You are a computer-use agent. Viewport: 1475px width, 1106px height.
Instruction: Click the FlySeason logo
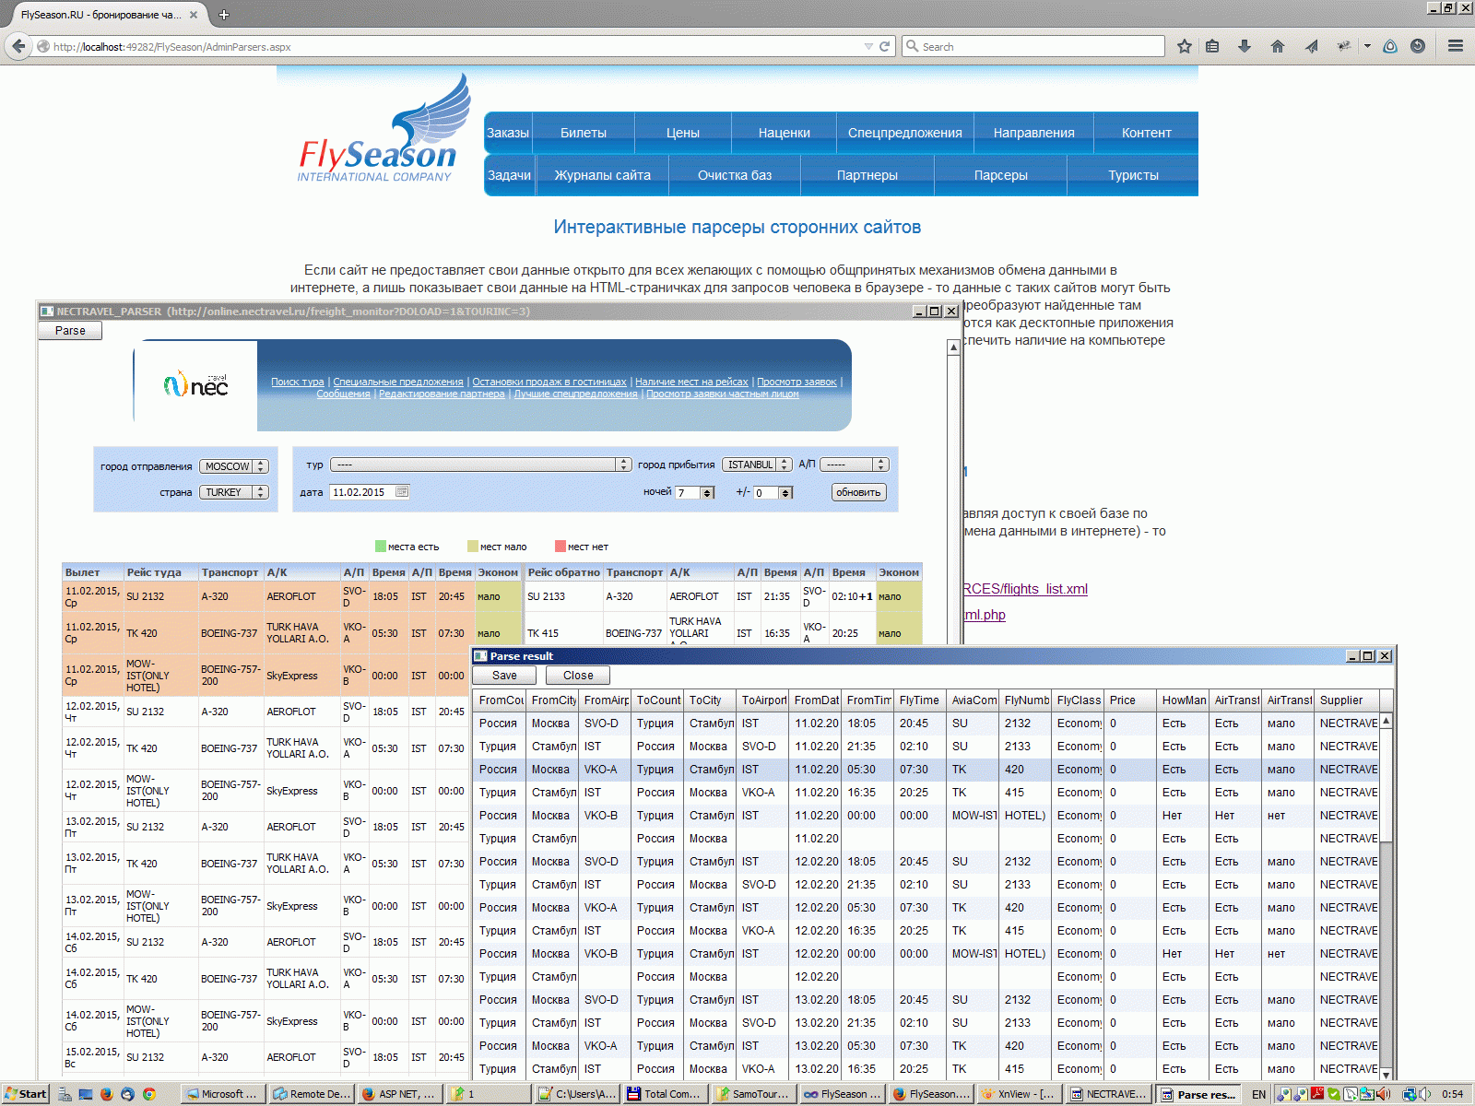(x=383, y=129)
